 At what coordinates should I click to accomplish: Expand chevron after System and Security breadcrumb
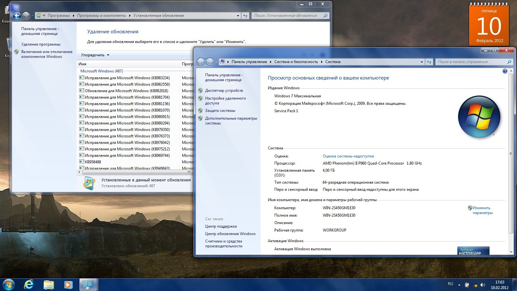pos(322,62)
